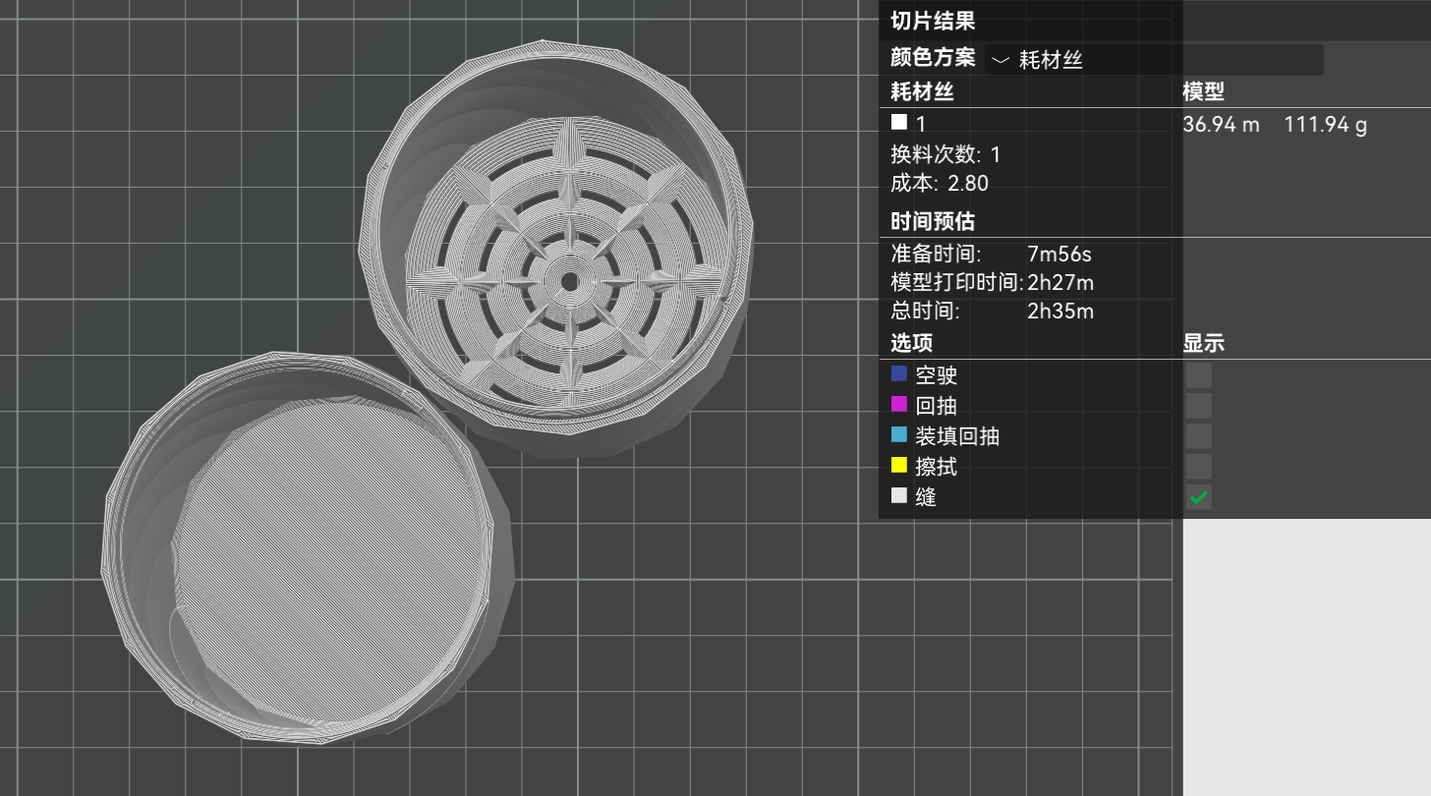The width and height of the screenshot is (1431, 796).
Task: Click the grinder model with radial grid
Action: point(557,251)
